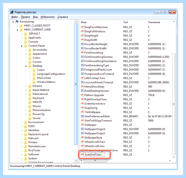Image resolution: width=186 pixels, height=178 pixels.
Task: Click the AutoEndTasks name edit field
Action: click(x=94, y=154)
